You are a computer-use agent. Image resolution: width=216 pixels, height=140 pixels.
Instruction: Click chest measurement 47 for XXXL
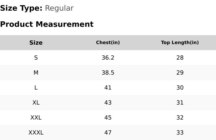pyautogui.click(x=108, y=133)
